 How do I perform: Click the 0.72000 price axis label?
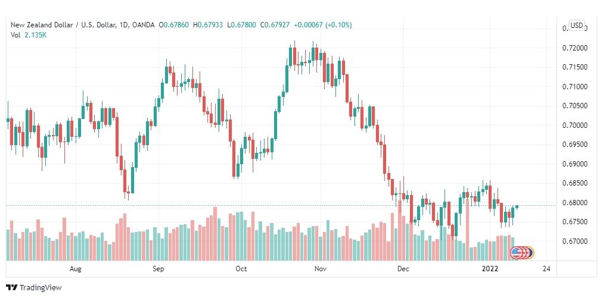click(574, 48)
